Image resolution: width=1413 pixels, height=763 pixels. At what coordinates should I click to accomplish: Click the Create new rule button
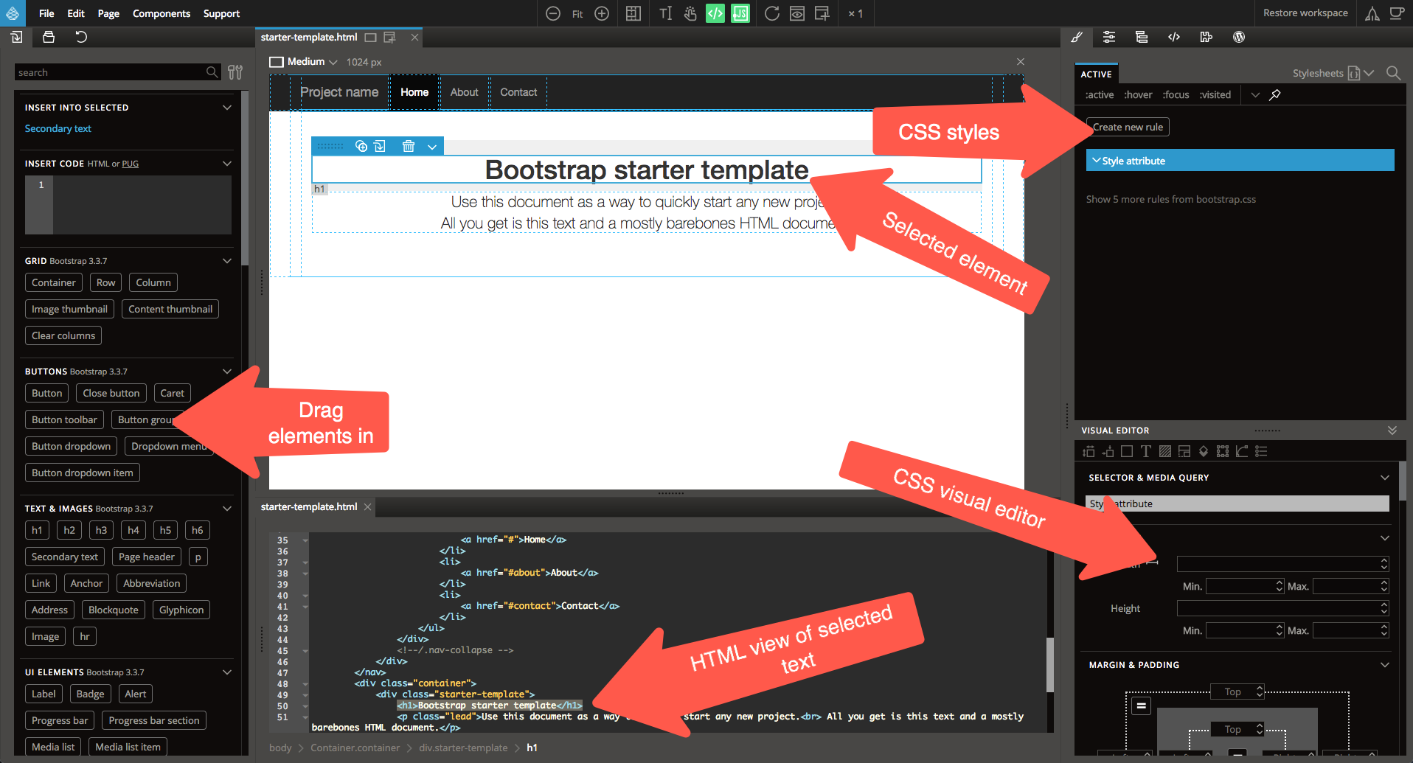[x=1128, y=127]
